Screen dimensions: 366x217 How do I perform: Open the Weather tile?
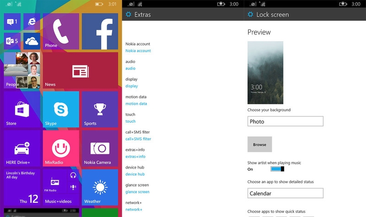[x=100, y=187]
